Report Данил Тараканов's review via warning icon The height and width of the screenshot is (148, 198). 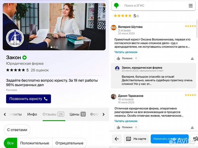[x=192, y=128]
